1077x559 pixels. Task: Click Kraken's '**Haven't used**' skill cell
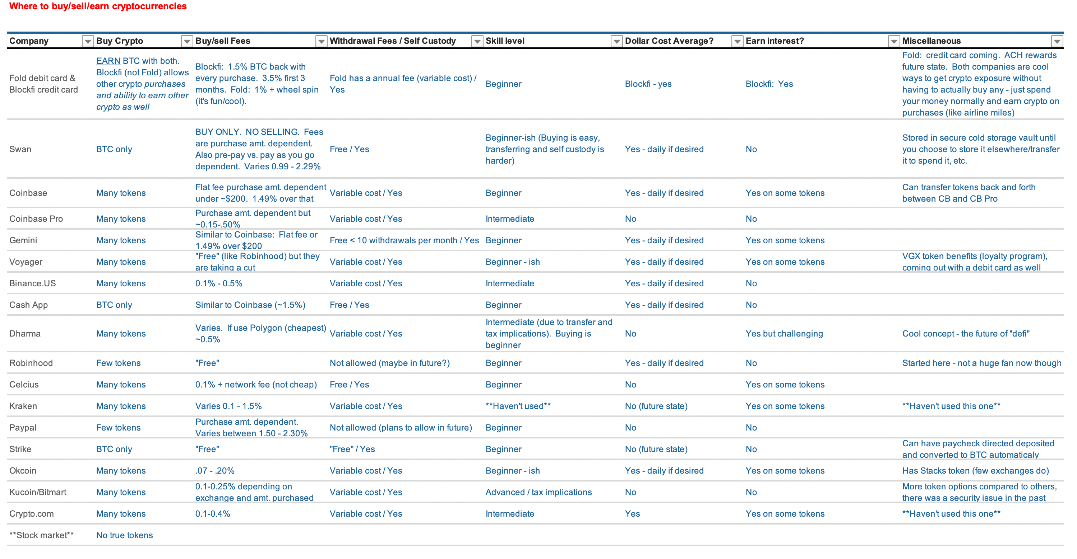tap(518, 406)
